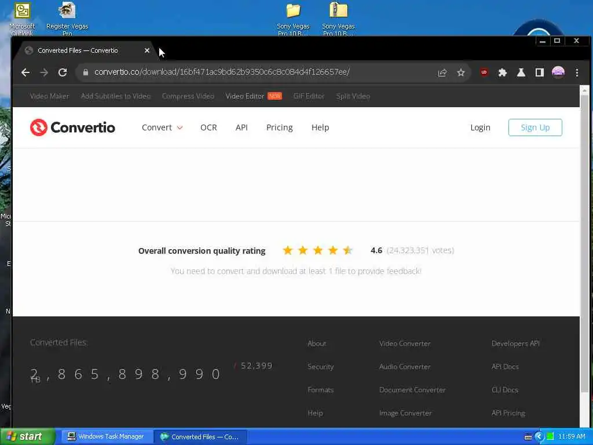This screenshot has width=593, height=445.
Task: Open the Chrome profile avatar
Action: point(558,72)
